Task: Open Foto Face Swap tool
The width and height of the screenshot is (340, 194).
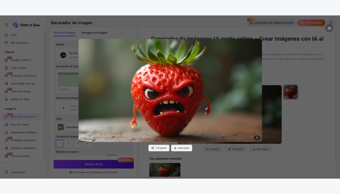Action: point(20,125)
